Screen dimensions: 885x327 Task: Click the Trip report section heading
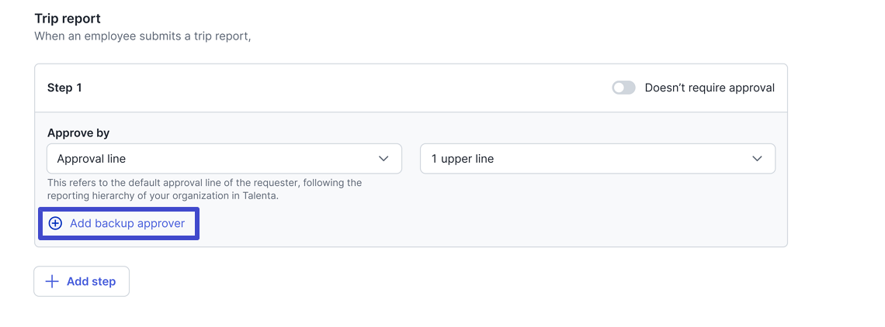[x=68, y=19]
